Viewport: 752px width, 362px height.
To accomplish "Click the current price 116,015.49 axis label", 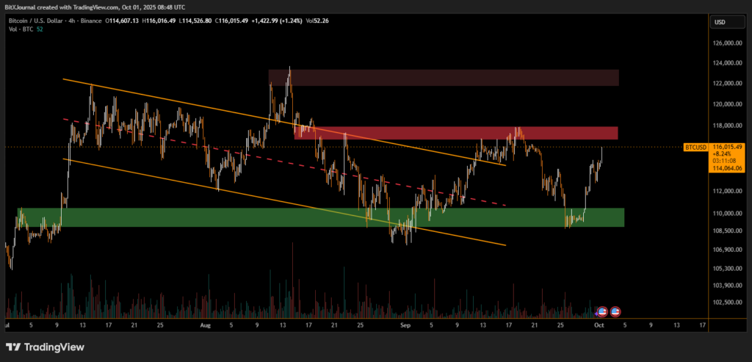I will tap(728, 147).
